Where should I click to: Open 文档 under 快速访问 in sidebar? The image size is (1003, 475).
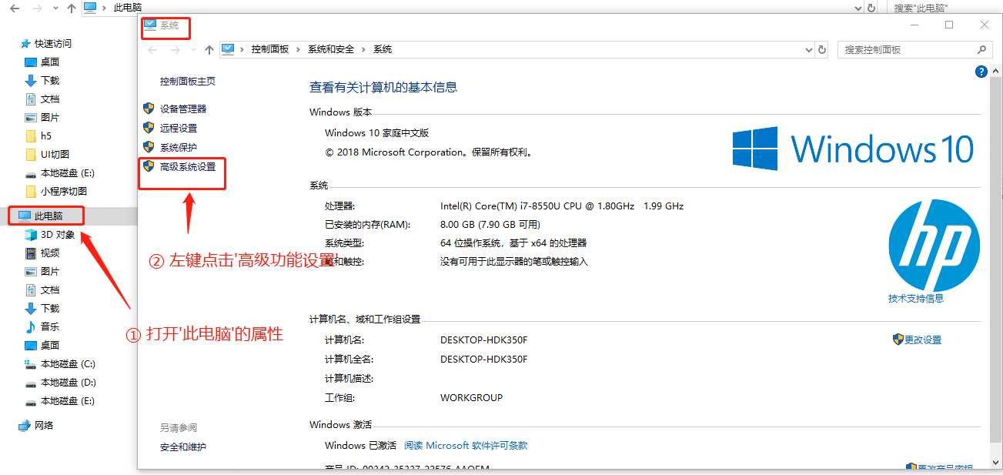pos(42,99)
